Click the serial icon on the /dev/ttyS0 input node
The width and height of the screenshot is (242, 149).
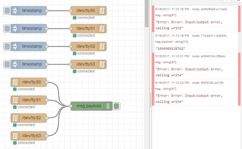15,82
